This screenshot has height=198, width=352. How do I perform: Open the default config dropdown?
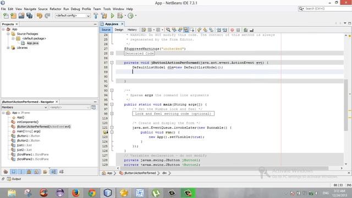[x=73, y=16]
